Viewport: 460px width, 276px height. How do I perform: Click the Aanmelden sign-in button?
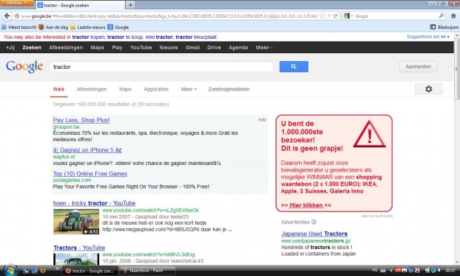tap(418, 66)
